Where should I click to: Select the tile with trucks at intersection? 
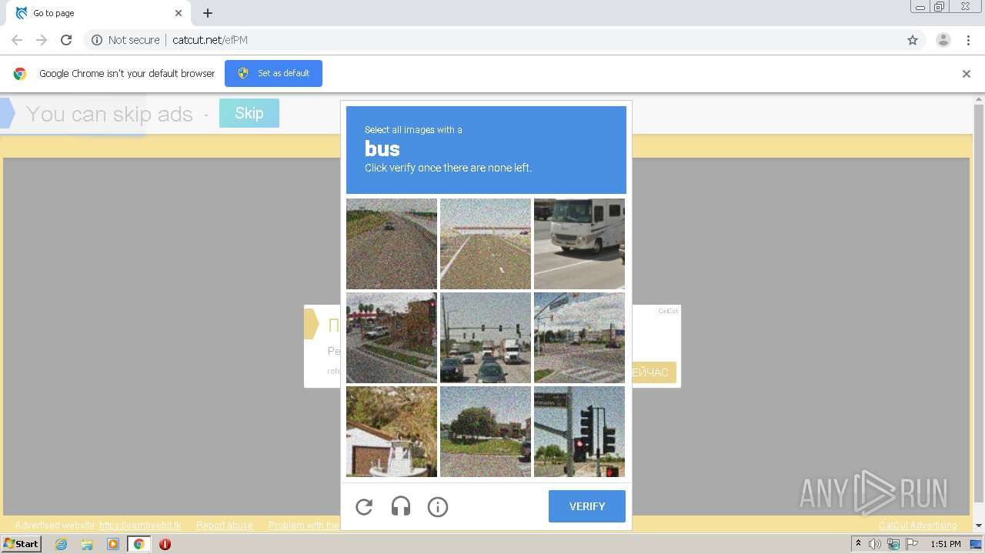coord(486,338)
